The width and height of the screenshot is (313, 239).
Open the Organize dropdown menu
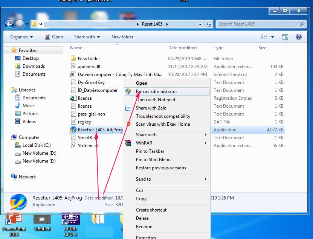(x=21, y=37)
